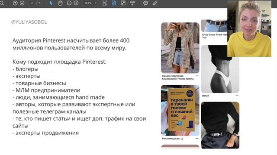Open the zoom percentage dropdown
This screenshot has width=277, height=155.
coord(96,3)
